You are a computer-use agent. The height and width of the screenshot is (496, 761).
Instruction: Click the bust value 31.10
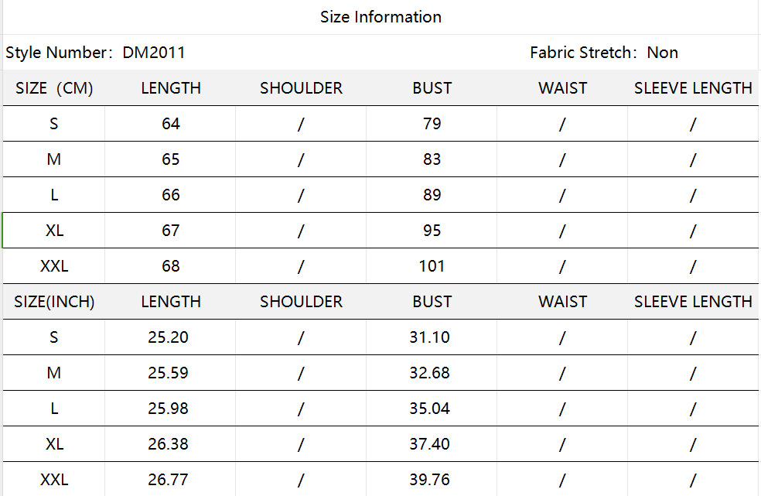(430, 337)
